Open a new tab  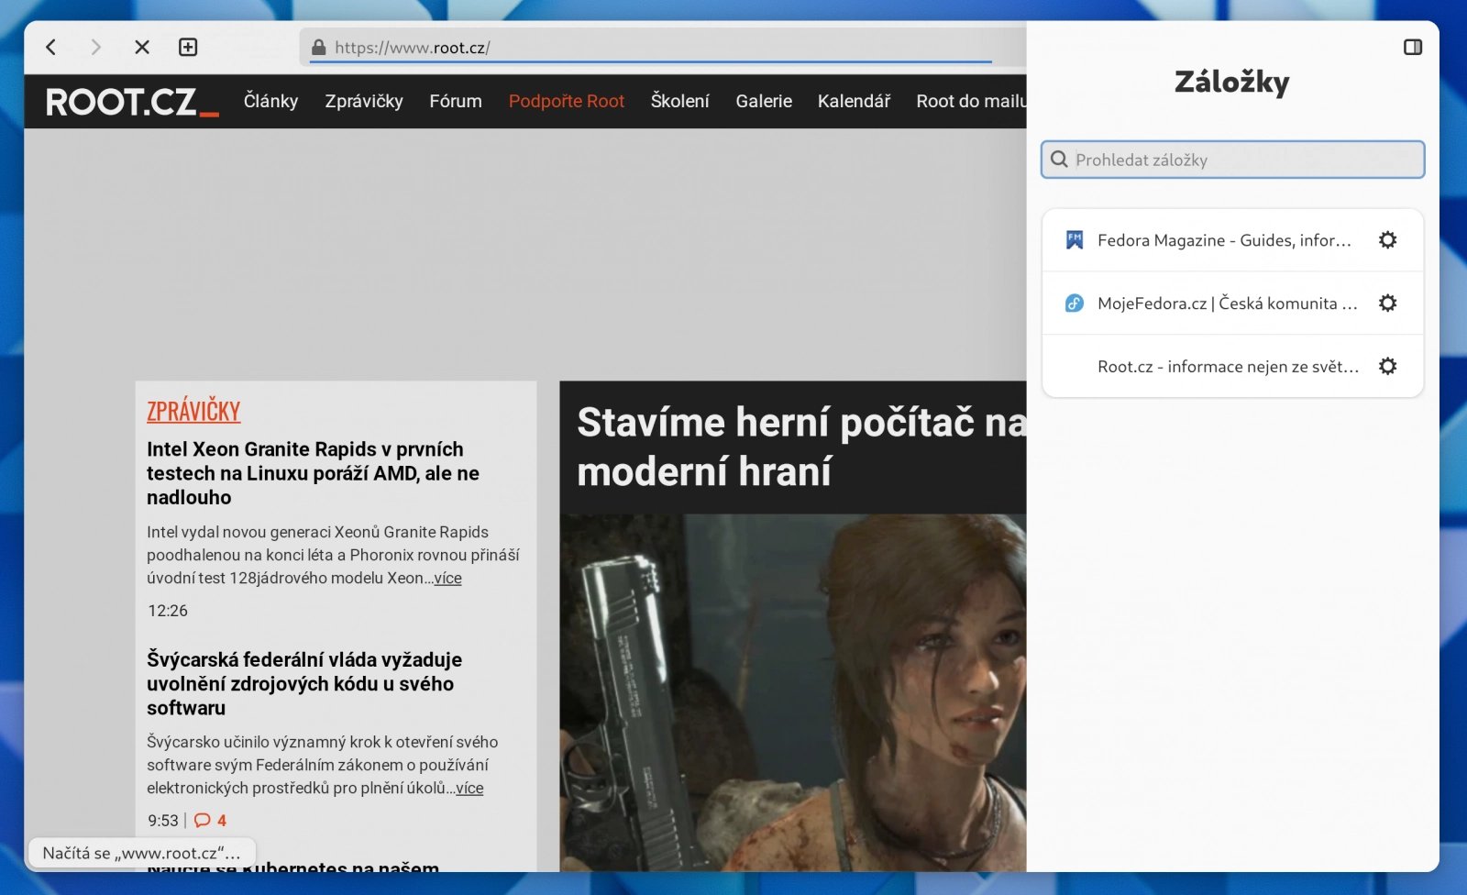188,47
